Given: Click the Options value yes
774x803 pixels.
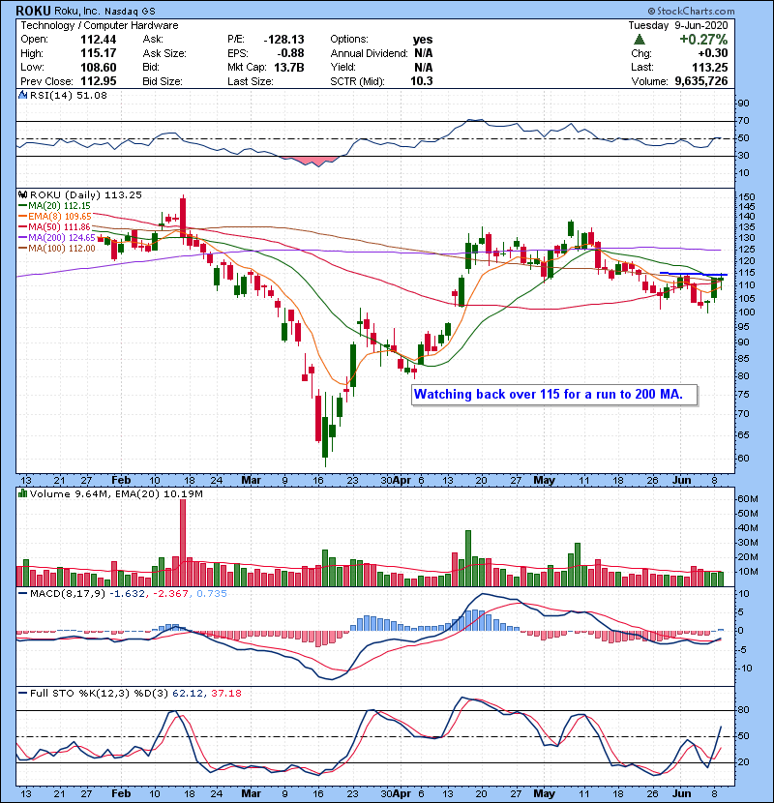Looking at the screenshot, I should tap(423, 40).
